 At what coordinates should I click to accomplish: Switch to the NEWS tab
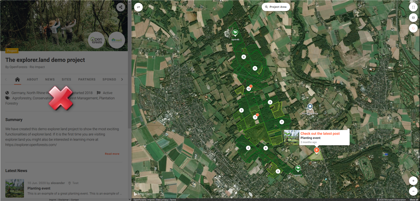50,79
